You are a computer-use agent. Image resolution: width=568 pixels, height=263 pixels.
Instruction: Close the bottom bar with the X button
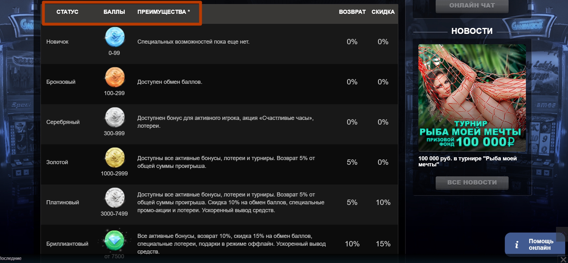tap(563, 260)
